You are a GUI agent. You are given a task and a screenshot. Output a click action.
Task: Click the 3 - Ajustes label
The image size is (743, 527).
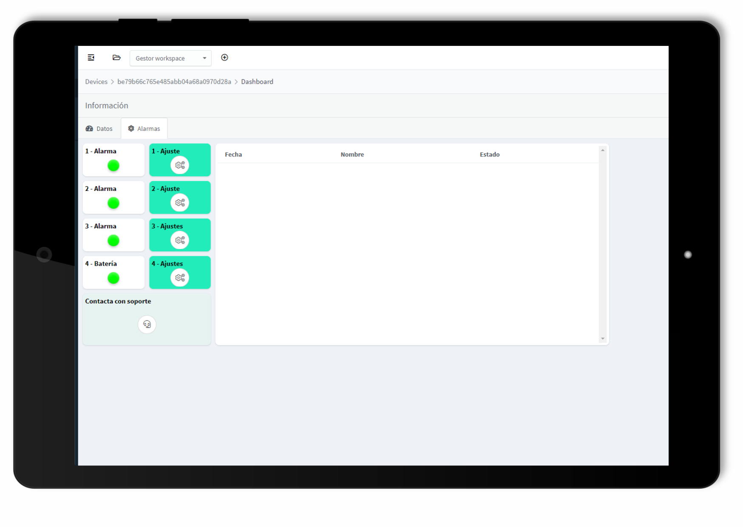(x=167, y=226)
